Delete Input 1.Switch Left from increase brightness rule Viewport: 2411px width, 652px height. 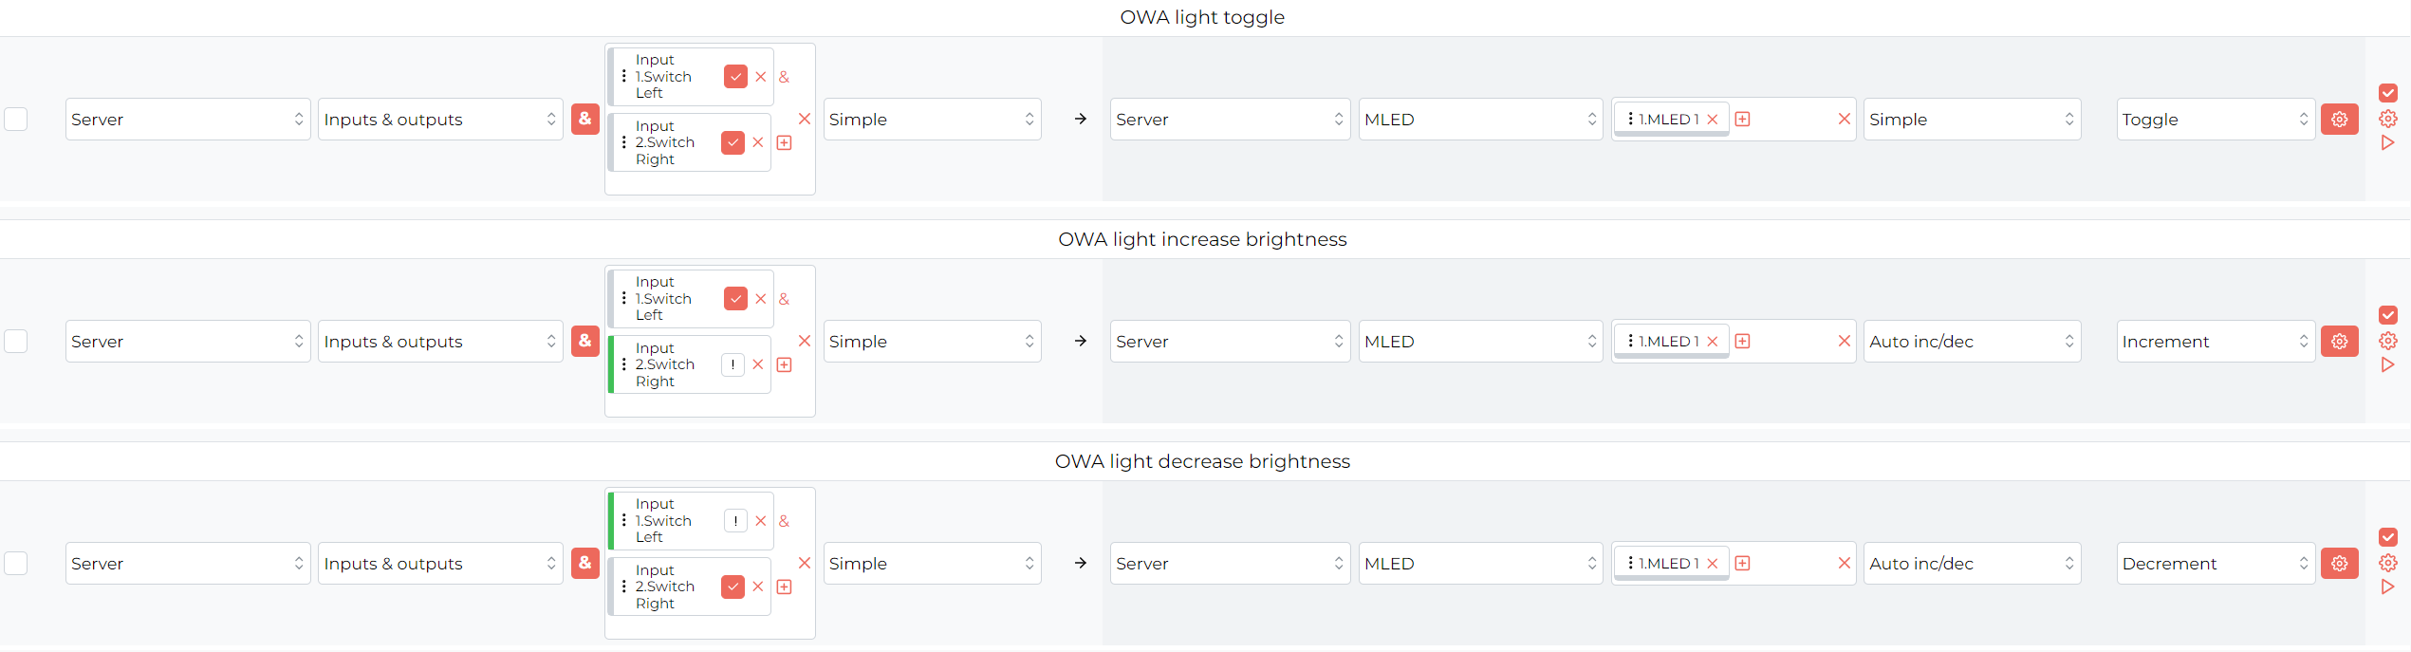pyautogui.click(x=761, y=299)
